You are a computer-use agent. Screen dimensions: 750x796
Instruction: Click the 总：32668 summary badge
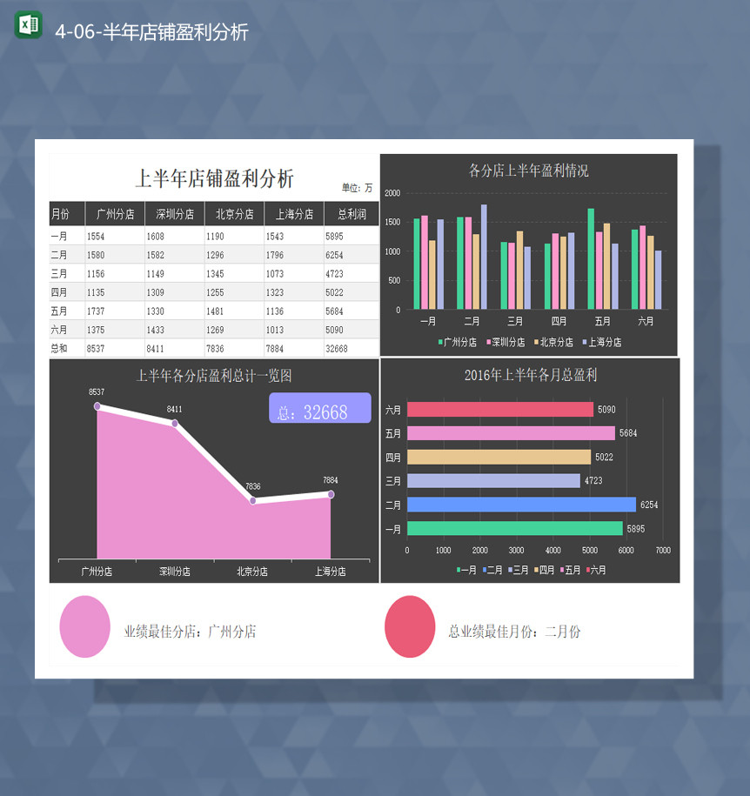(x=319, y=408)
